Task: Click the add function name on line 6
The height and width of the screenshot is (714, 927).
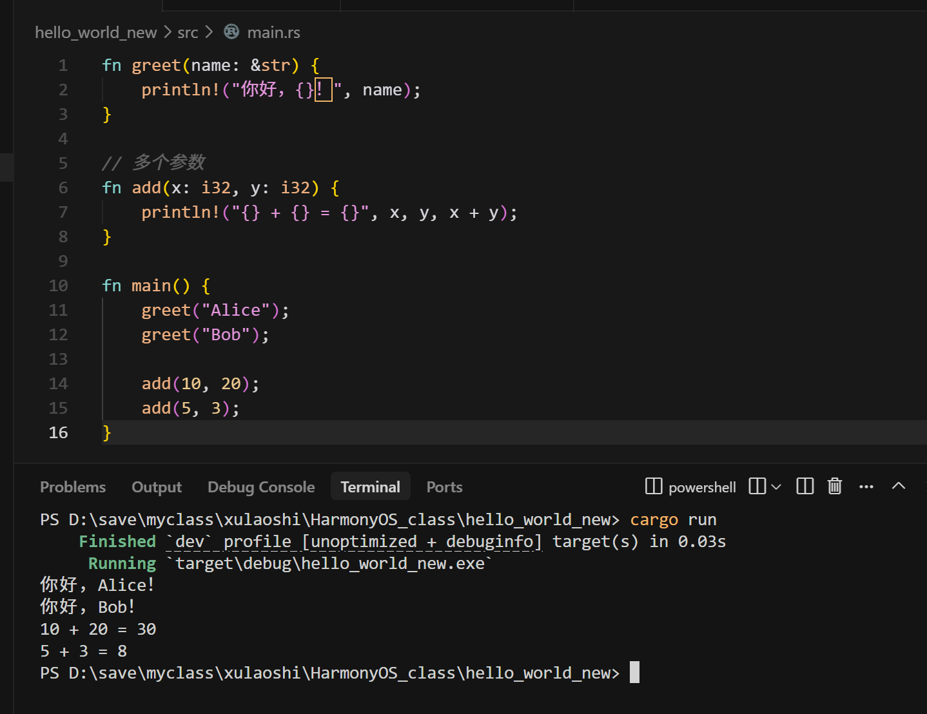Action: pos(146,188)
